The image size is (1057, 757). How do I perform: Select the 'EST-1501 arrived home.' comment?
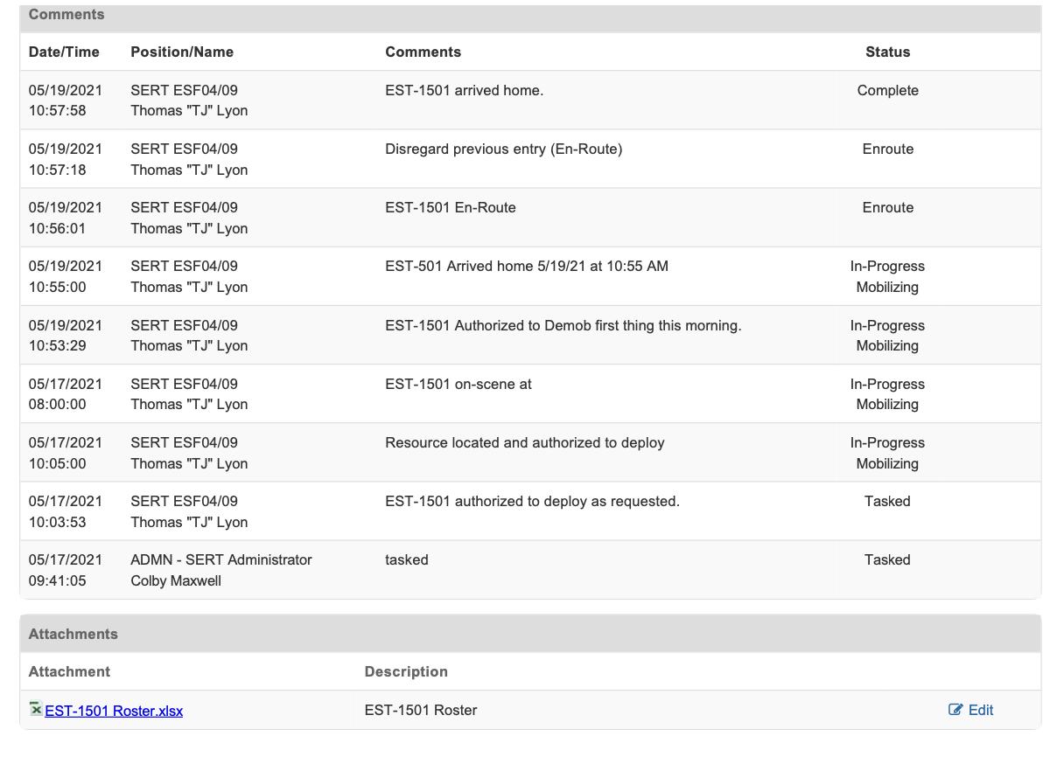(x=464, y=90)
